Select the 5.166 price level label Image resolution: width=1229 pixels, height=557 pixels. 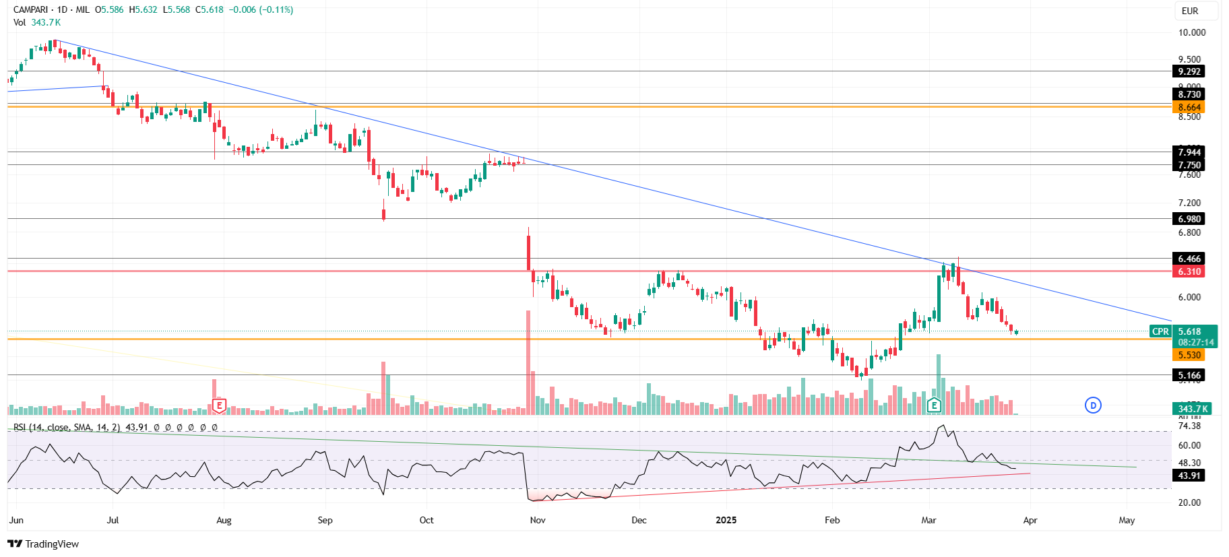coord(1189,375)
